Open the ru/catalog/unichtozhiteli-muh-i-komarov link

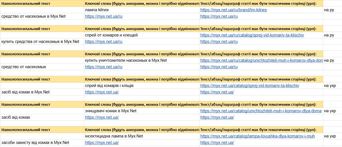click(261, 60)
